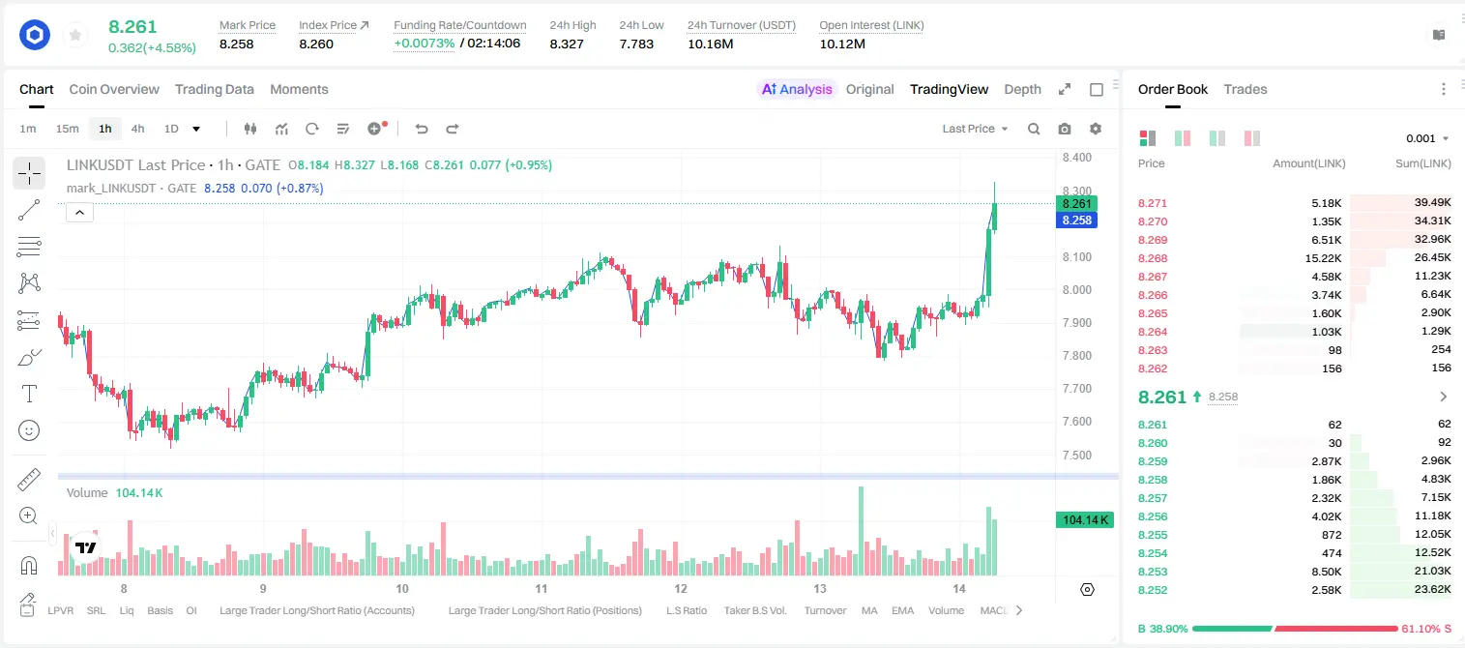
Task: Collapse the chart legend with chevron
Action: 79,213
